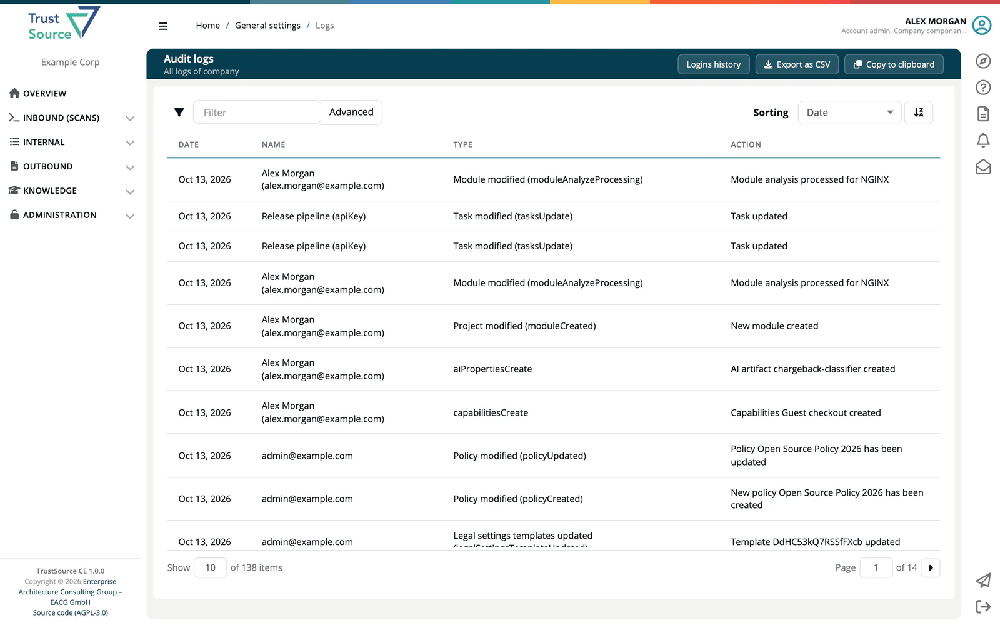Screen dimensions: 1000x625
Task: Click the capabilitiesCreate type cell
Action: coord(491,412)
